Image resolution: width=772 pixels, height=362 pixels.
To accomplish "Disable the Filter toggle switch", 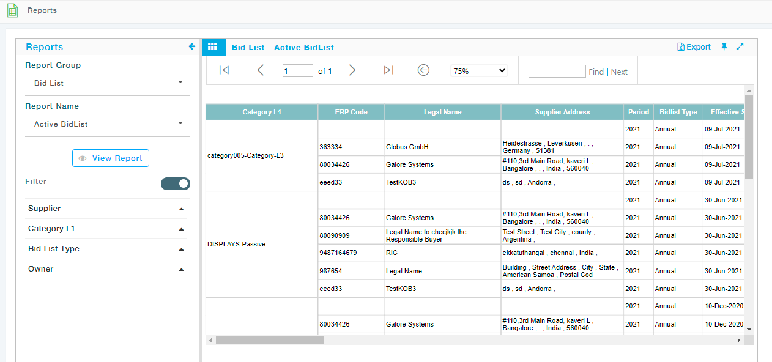I will point(176,183).
